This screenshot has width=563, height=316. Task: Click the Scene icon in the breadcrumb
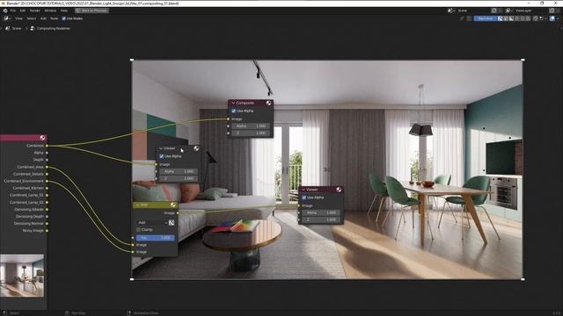(x=8, y=28)
